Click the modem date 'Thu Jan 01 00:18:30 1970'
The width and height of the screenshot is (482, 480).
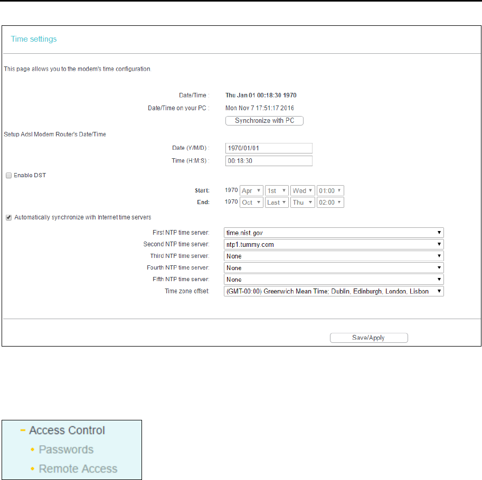coord(261,95)
